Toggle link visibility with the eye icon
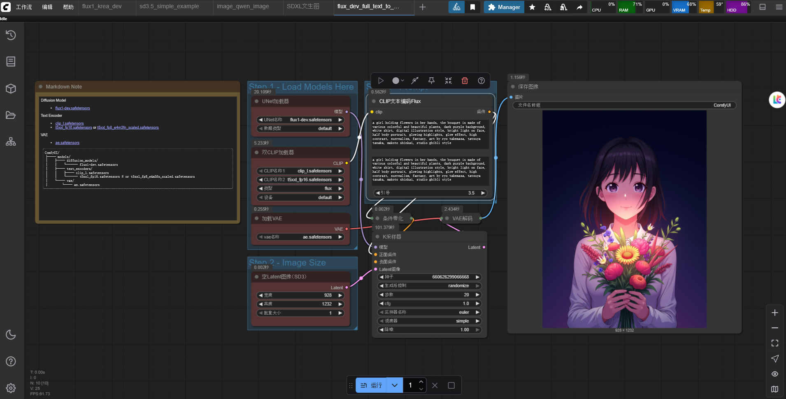The image size is (786, 399). click(775, 374)
